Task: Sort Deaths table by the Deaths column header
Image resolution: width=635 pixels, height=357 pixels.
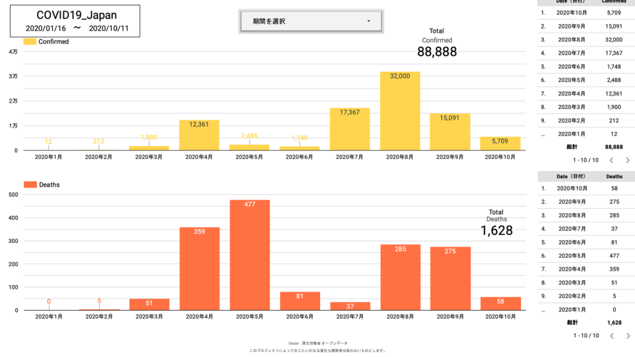Action: (x=614, y=177)
